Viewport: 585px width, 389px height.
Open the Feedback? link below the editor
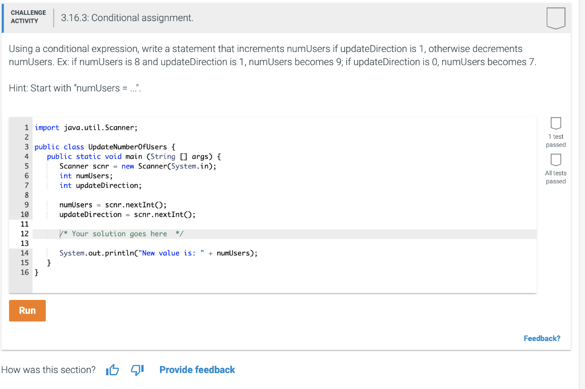point(542,338)
